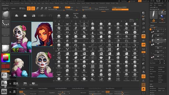The image size is (169, 95).
Task: Select the ClayBuildup brush
Action: (101, 25)
